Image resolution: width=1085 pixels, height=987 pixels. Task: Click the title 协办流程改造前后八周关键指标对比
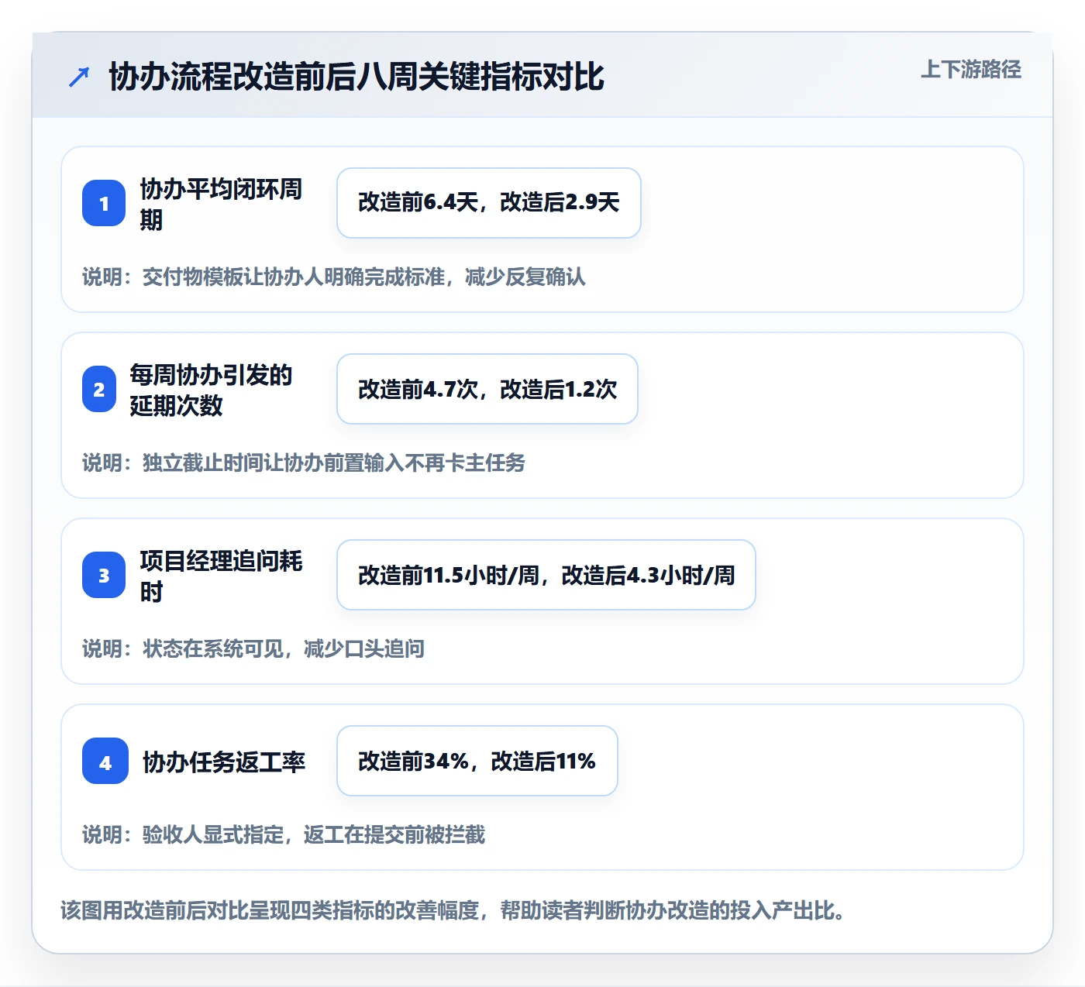click(x=356, y=77)
